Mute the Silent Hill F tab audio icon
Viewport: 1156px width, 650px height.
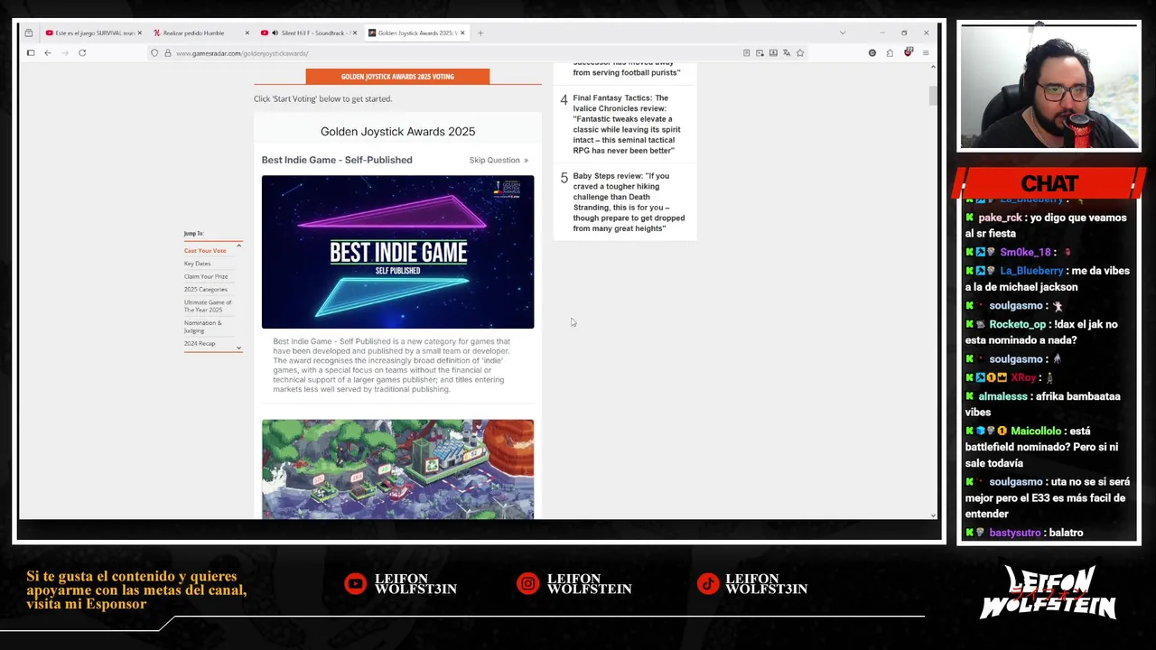tap(275, 33)
